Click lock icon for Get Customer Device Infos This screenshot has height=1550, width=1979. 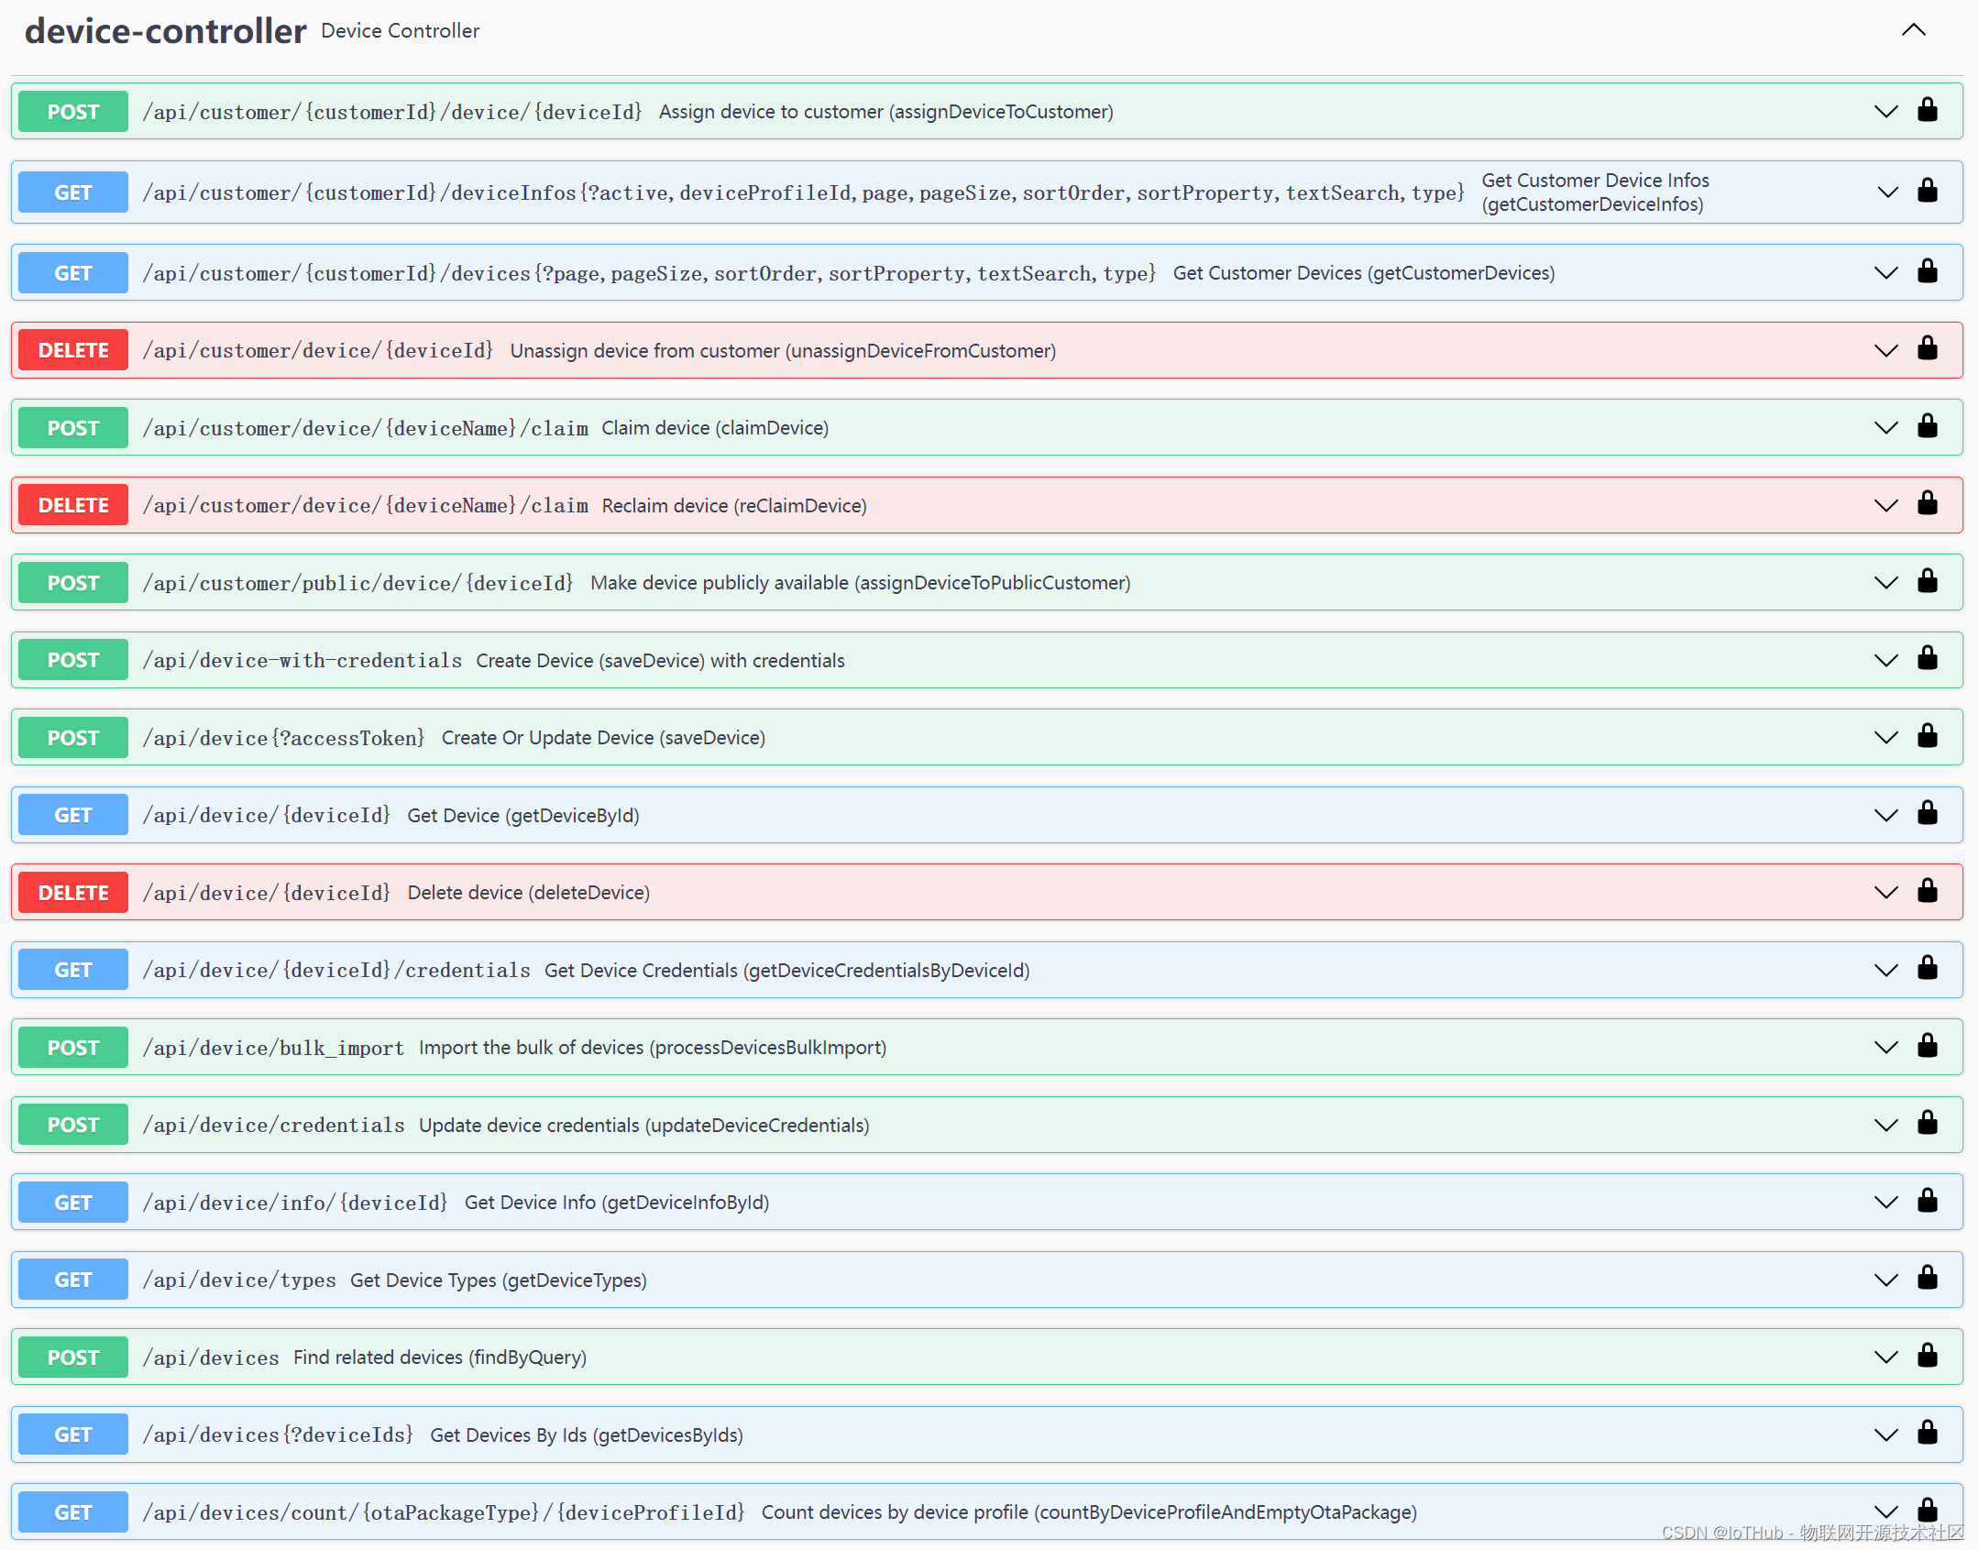[1927, 192]
